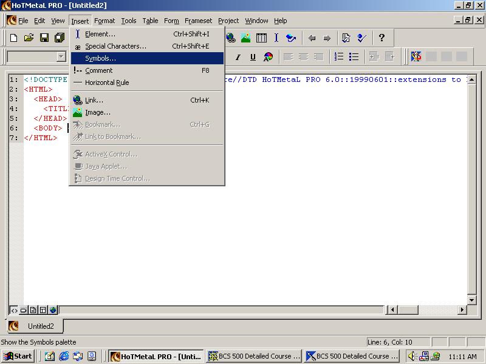Toggle italic formatting
The width and height of the screenshot is (486, 364).
pos(238,57)
